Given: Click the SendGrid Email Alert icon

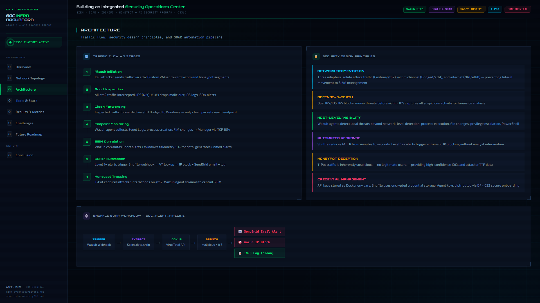Looking at the screenshot, I should 240,232.
